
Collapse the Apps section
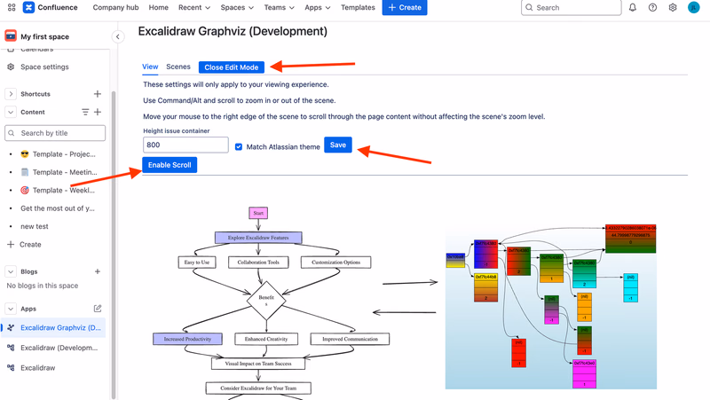(x=11, y=309)
